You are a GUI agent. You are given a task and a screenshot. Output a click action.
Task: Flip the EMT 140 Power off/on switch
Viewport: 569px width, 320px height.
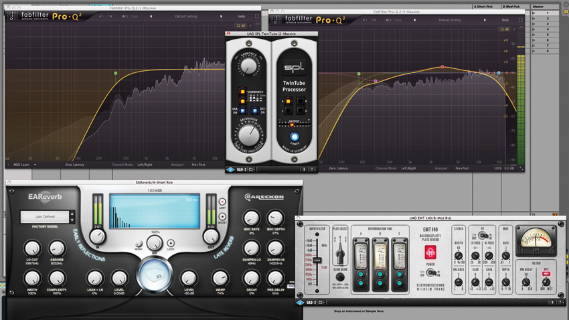pyautogui.click(x=430, y=272)
